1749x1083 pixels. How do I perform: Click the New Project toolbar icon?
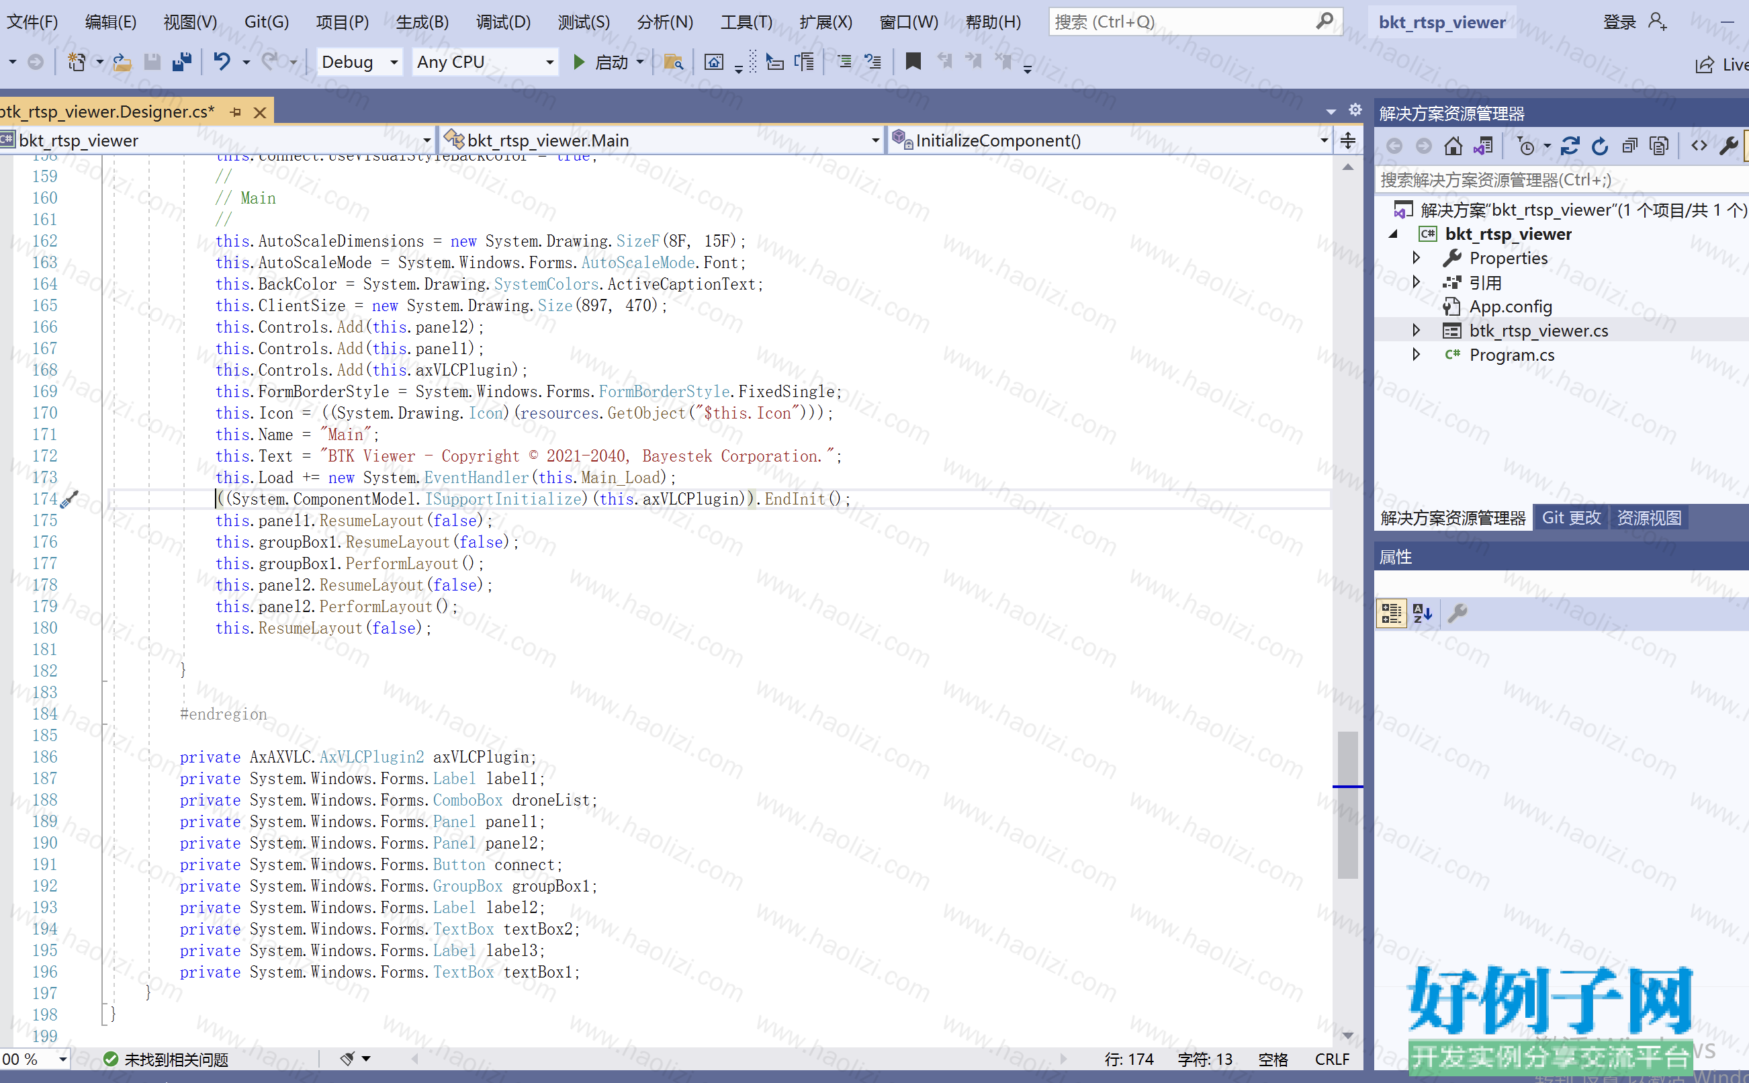pos(76,62)
